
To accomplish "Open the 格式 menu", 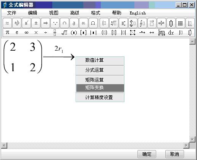I will click(95, 13).
